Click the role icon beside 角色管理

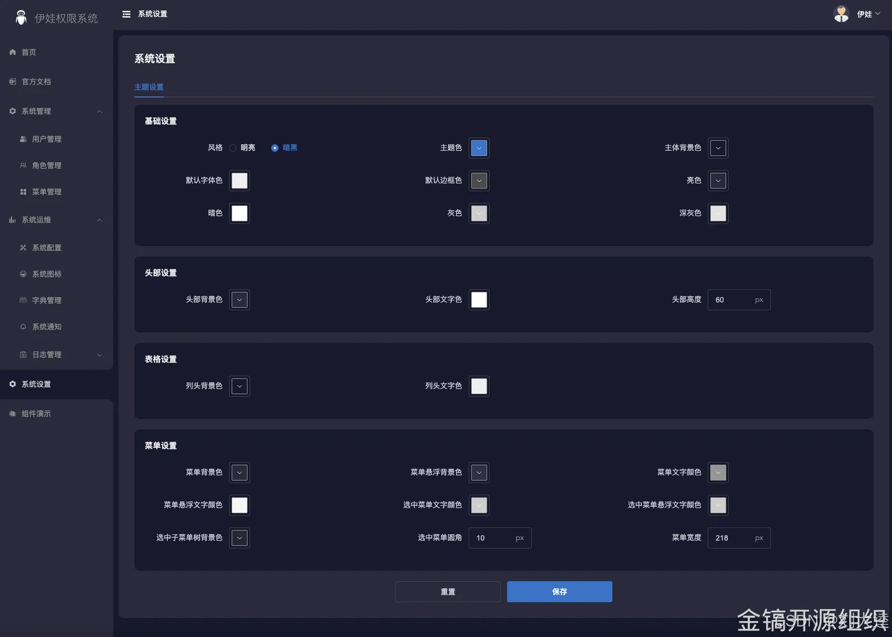(x=23, y=165)
